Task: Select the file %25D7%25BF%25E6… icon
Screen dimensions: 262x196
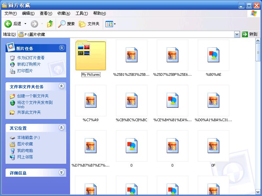Action: click(173, 55)
